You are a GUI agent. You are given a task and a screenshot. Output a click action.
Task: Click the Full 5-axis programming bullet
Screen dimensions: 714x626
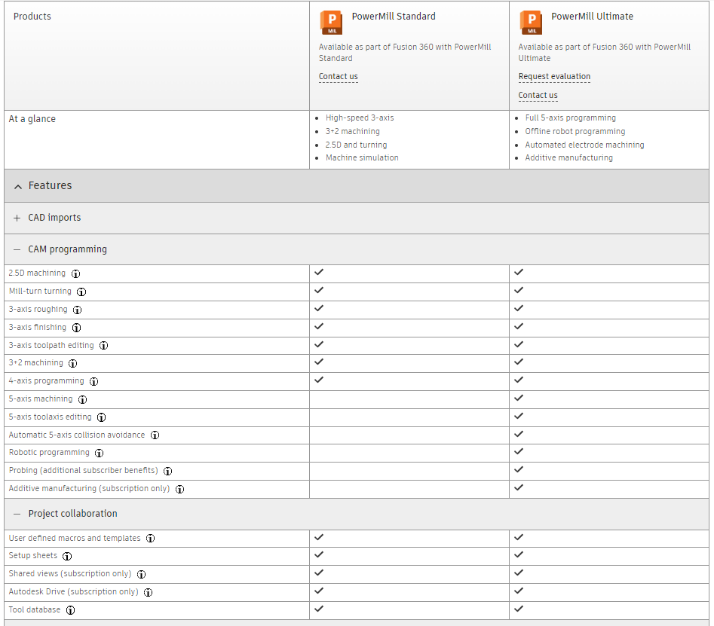pos(570,118)
